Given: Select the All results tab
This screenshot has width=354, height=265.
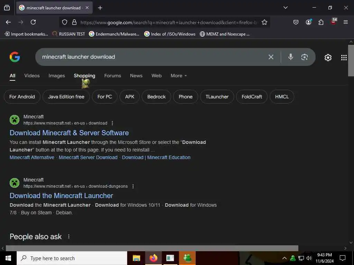Looking at the screenshot, I should (12, 76).
